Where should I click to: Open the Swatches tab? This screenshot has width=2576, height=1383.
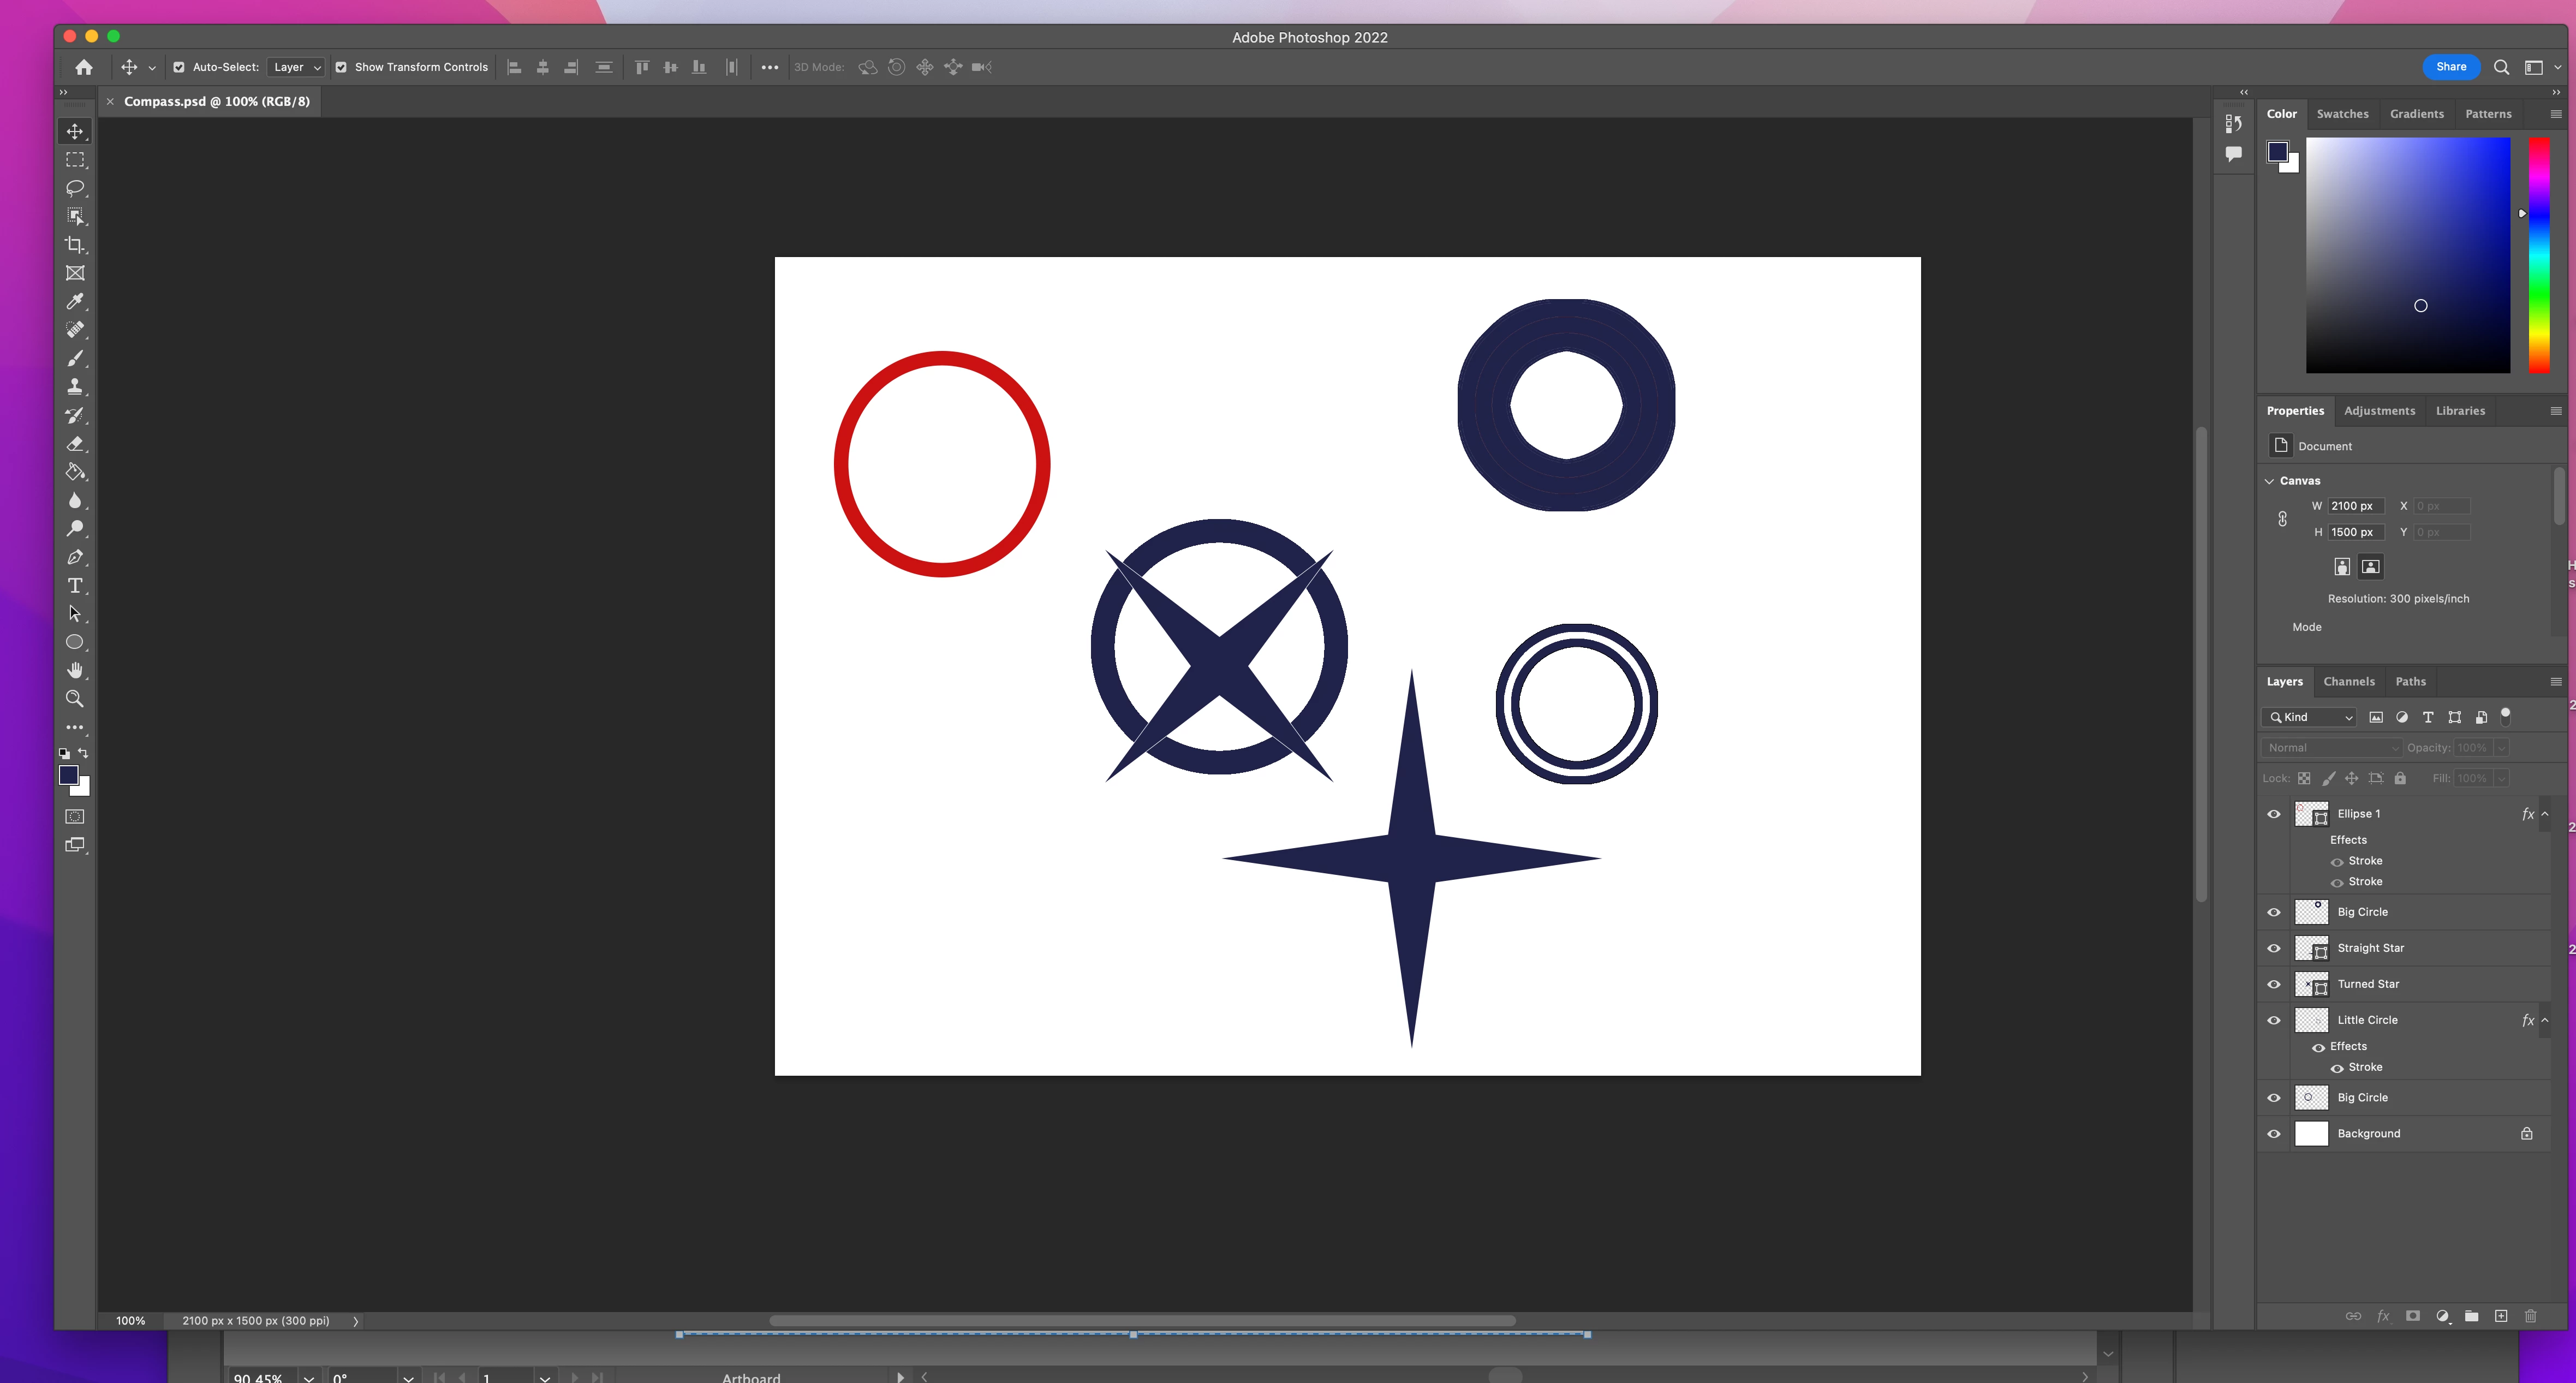click(x=2342, y=114)
